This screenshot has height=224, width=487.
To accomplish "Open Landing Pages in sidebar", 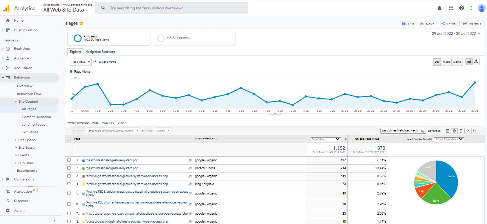I will click(33, 125).
